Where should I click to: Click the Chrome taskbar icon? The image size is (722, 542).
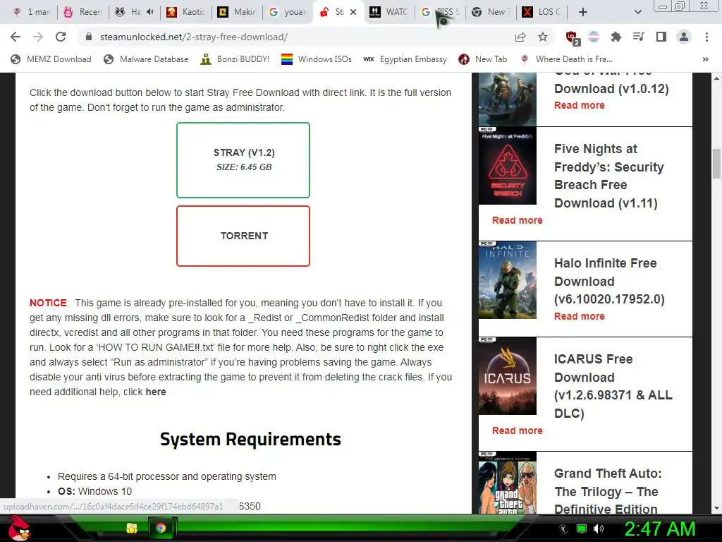161,528
